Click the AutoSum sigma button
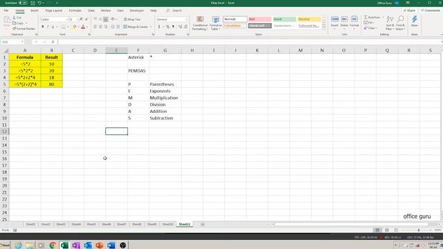This screenshot has height=249, width=443. pos(372,17)
